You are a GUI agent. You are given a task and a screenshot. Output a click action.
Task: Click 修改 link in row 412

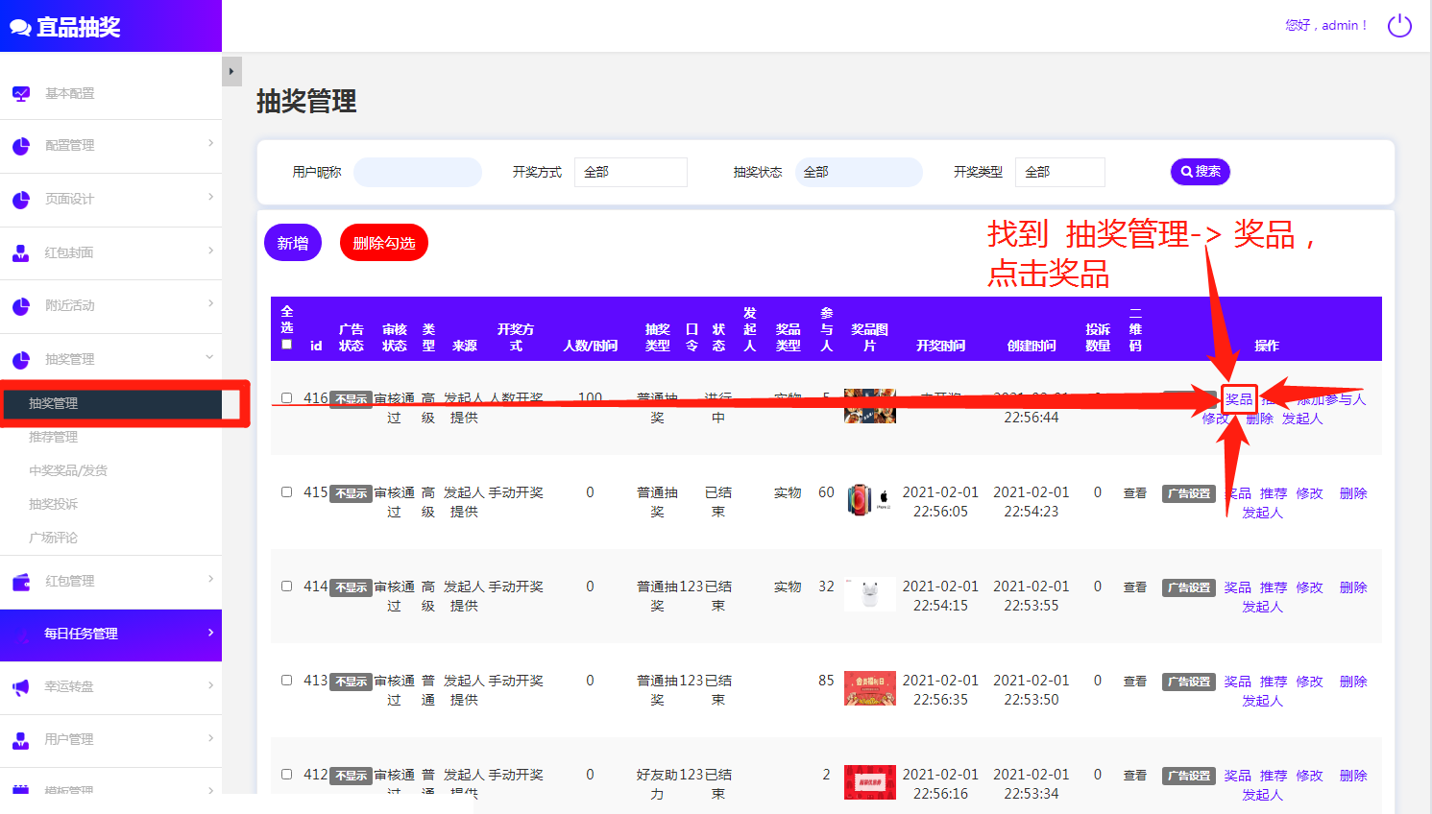(1309, 776)
